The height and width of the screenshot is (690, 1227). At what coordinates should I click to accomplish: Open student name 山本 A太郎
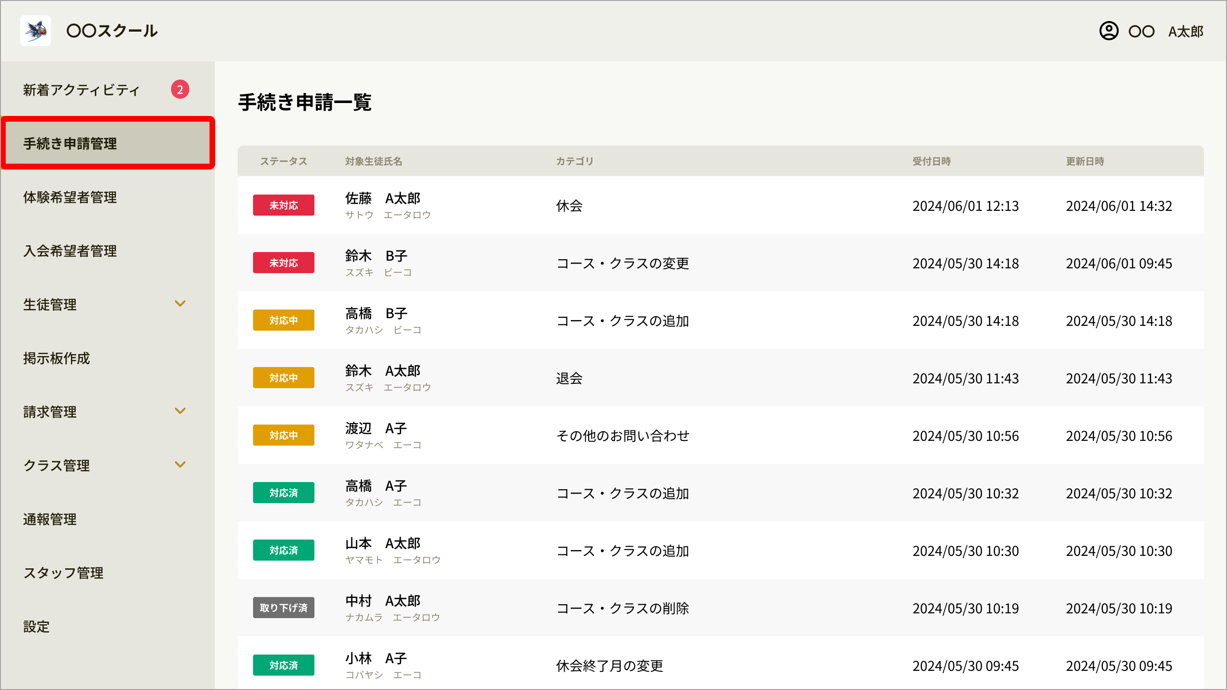point(383,543)
